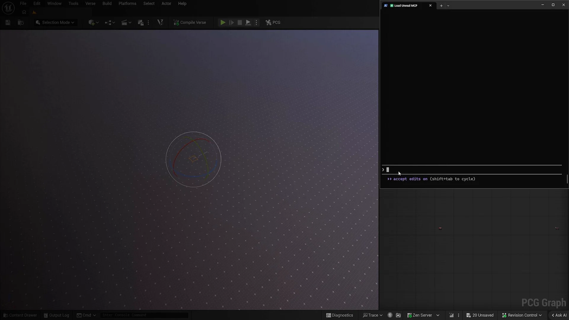Click the trace pause circle icon
The width and height of the screenshot is (569, 320).
[x=390, y=315]
